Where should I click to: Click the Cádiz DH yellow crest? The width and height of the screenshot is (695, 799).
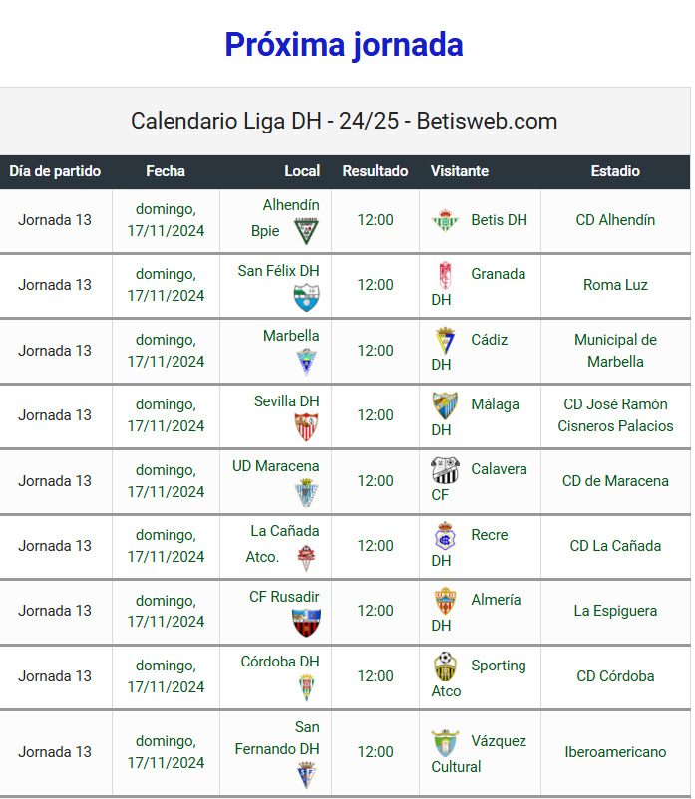(x=445, y=341)
